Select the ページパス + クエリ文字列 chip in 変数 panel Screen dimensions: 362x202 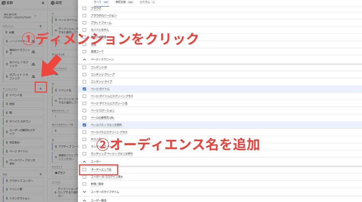pos(23,162)
